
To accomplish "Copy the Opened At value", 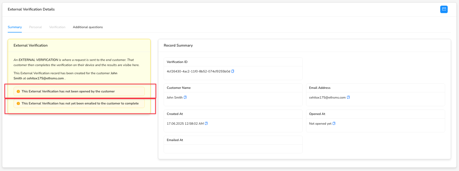I will click(334, 124).
